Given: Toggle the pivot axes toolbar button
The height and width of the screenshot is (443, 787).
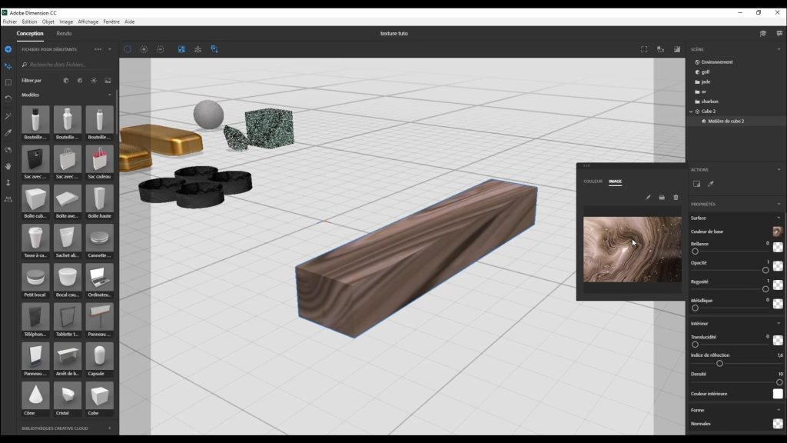Looking at the screenshot, I should 198,49.
